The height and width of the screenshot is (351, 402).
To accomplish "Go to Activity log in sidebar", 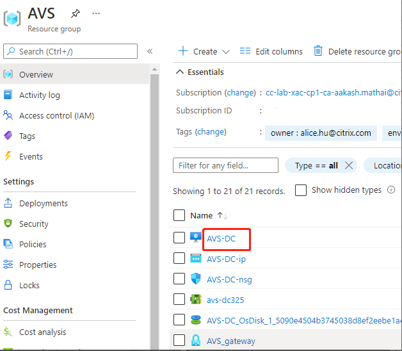I will click(x=39, y=95).
